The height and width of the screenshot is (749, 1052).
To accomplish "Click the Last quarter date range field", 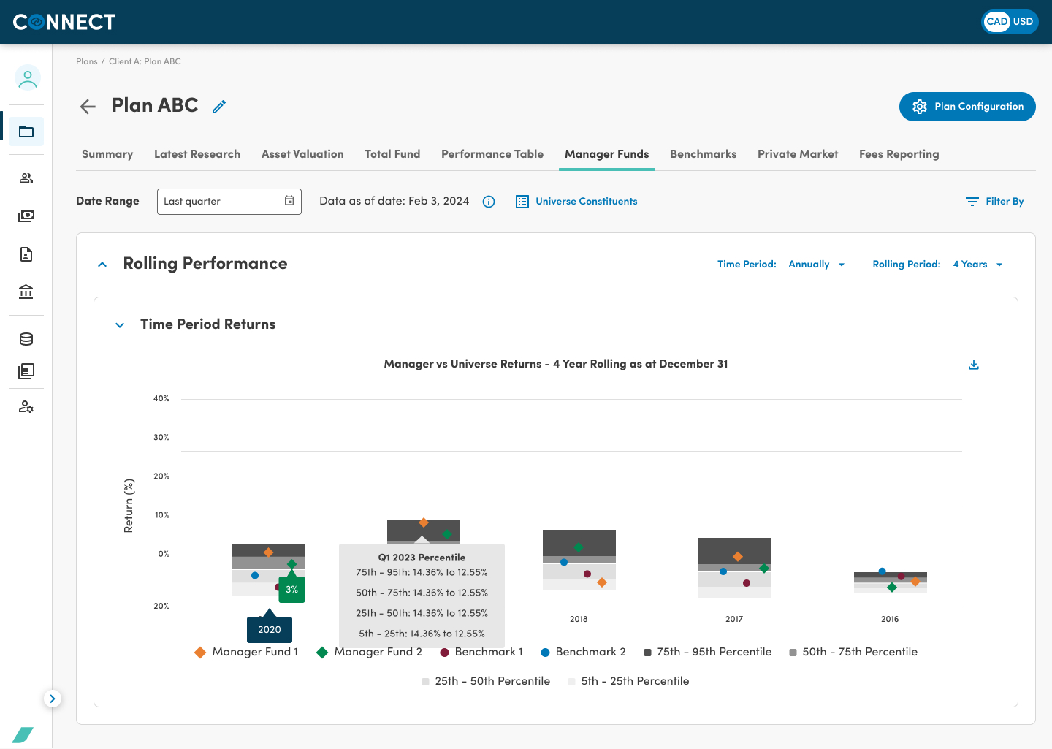I will (229, 202).
